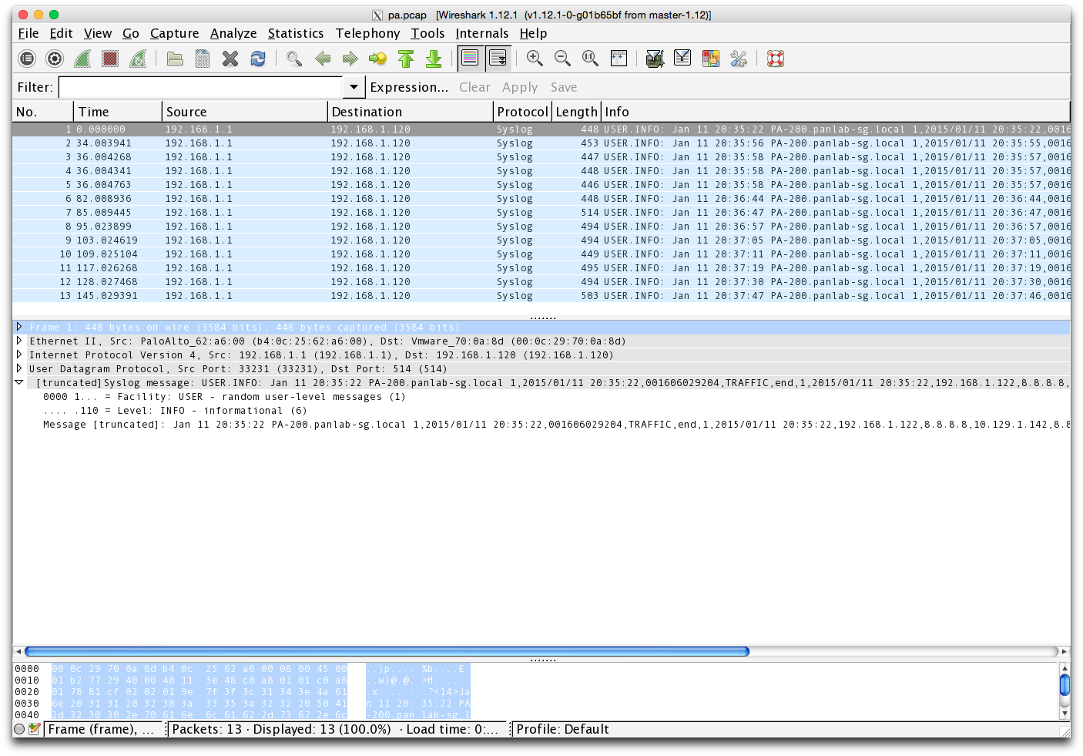This screenshot has height=756, width=1083.
Task: Open the Statistics menu
Action: tap(296, 33)
